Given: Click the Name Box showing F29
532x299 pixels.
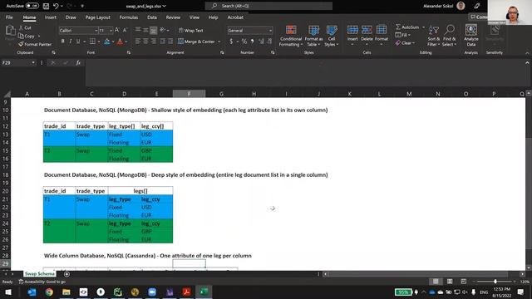Looking at the screenshot, I should tap(18, 63).
